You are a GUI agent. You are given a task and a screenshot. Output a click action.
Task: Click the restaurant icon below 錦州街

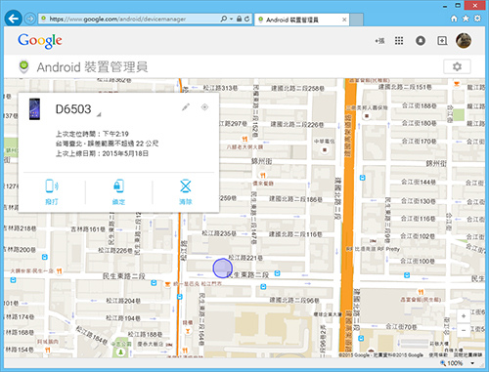coord(263,176)
